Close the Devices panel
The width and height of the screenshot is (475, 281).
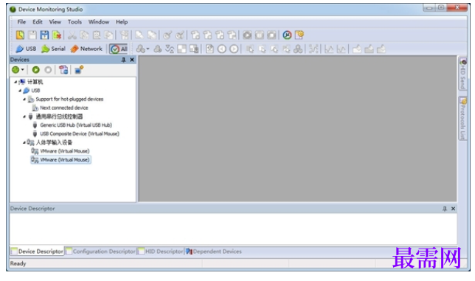tap(132, 60)
